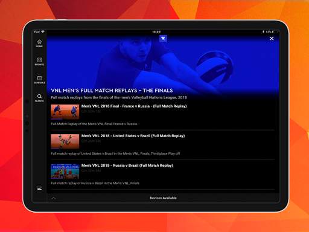
Task: Open France v Russia match thumbnail
Action: coord(65,112)
